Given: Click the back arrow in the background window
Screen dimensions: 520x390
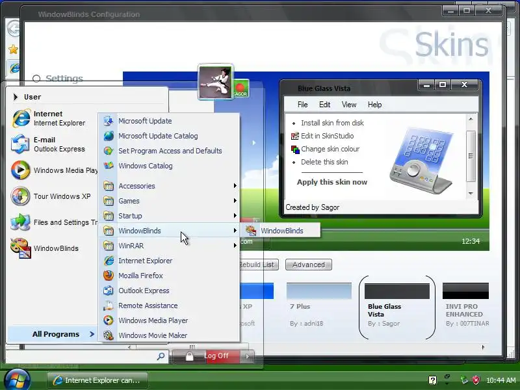Looking at the screenshot, I should click(13, 28).
